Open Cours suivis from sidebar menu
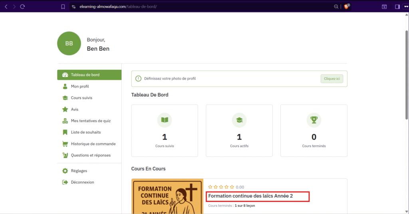The image size is (409, 214). (81, 98)
